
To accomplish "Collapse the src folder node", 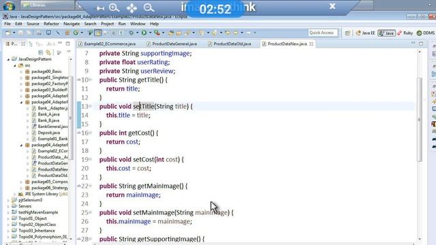I will tap(15, 65).
